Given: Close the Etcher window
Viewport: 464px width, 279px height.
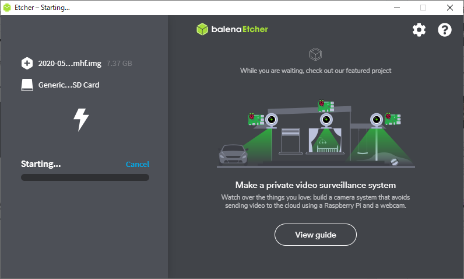Looking at the screenshot, I should [450, 8].
